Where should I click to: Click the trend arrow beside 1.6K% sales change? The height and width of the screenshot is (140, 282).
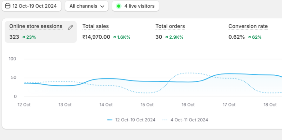tap(114, 37)
